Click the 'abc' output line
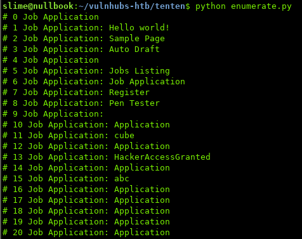The image size is (302, 239). click(x=66, y=179)
